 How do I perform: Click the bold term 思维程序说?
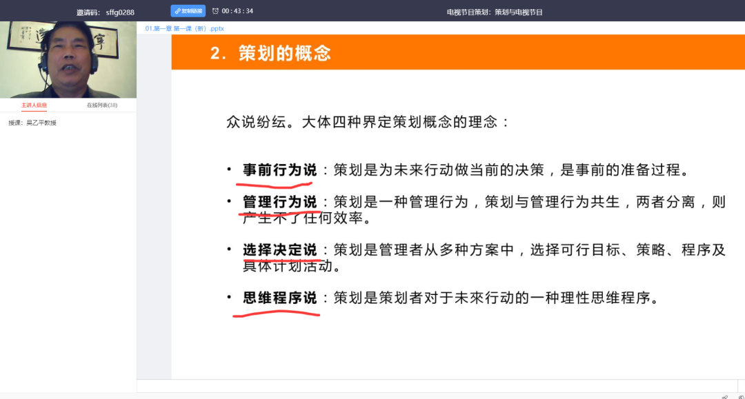tap(279, 298)
